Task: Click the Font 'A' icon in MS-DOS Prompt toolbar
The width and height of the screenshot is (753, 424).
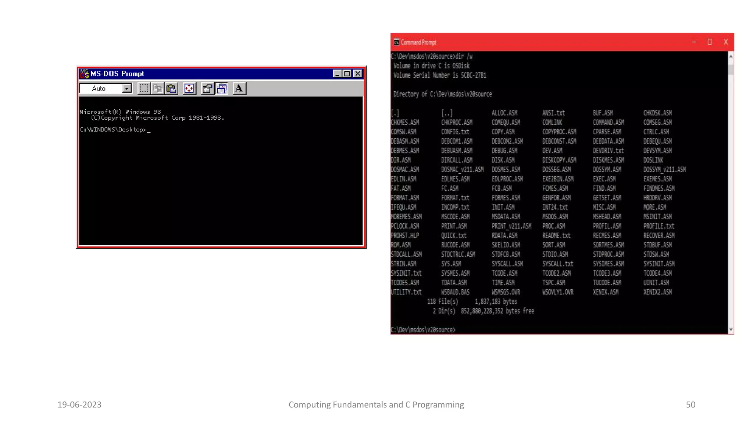Action: [239, 88]
